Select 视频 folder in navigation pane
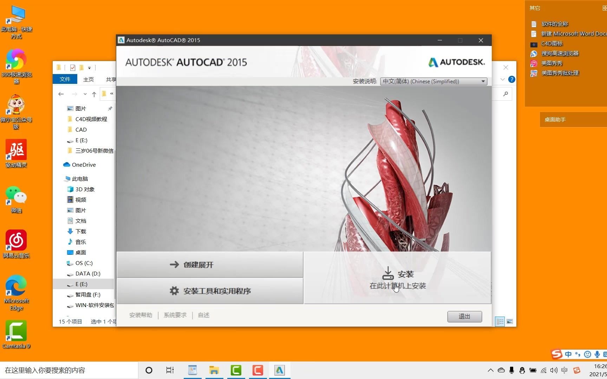This screenshot has width=607, height=379. [x=80, y=200]
